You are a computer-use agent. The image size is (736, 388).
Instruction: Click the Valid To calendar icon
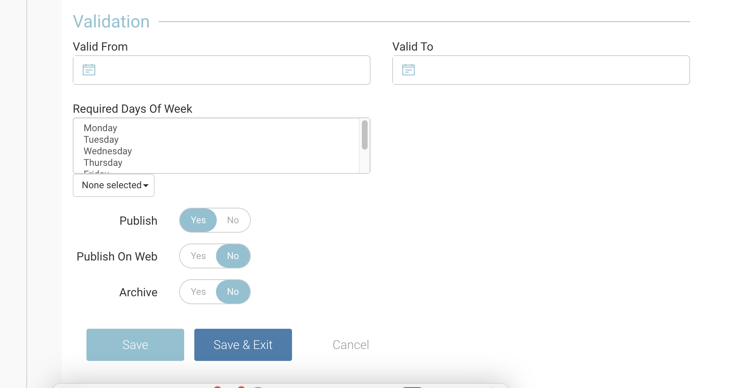coord(408,70)
